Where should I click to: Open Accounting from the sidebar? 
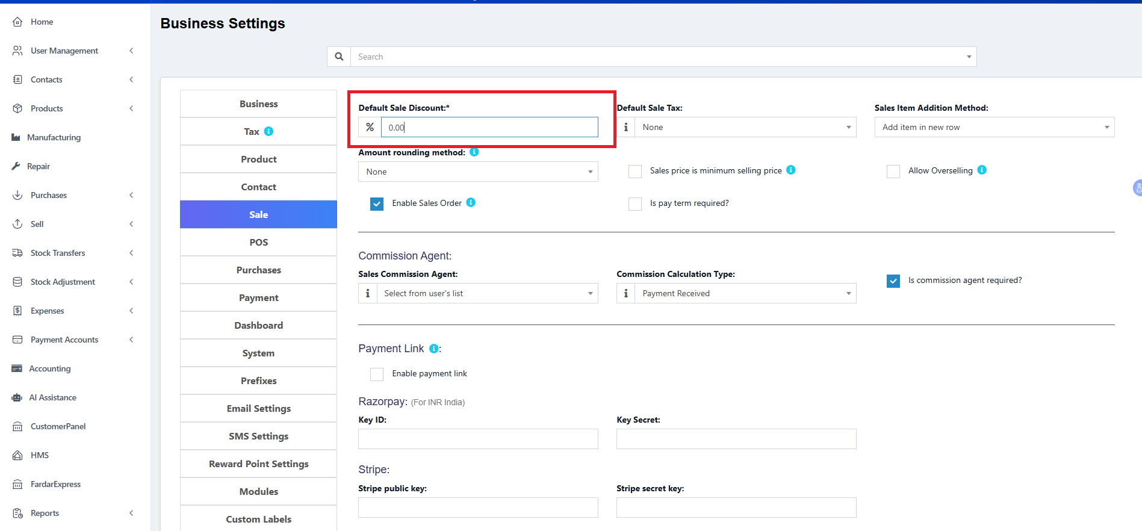click(50, 368)
